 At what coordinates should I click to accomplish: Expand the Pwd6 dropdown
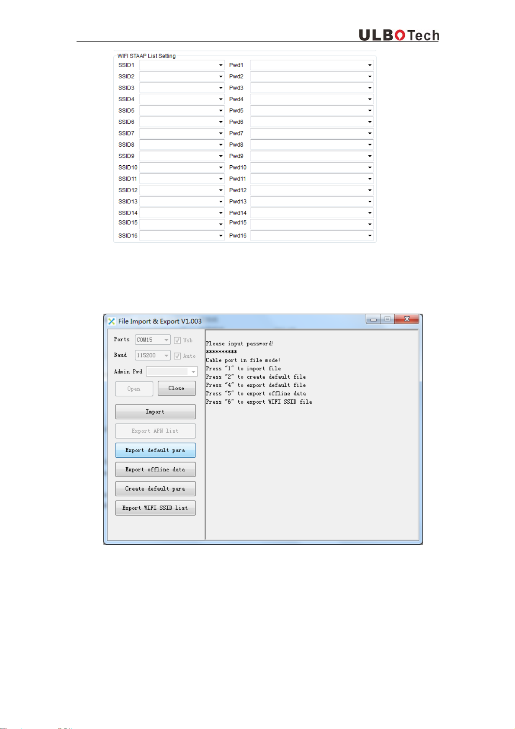pos(370,122)
